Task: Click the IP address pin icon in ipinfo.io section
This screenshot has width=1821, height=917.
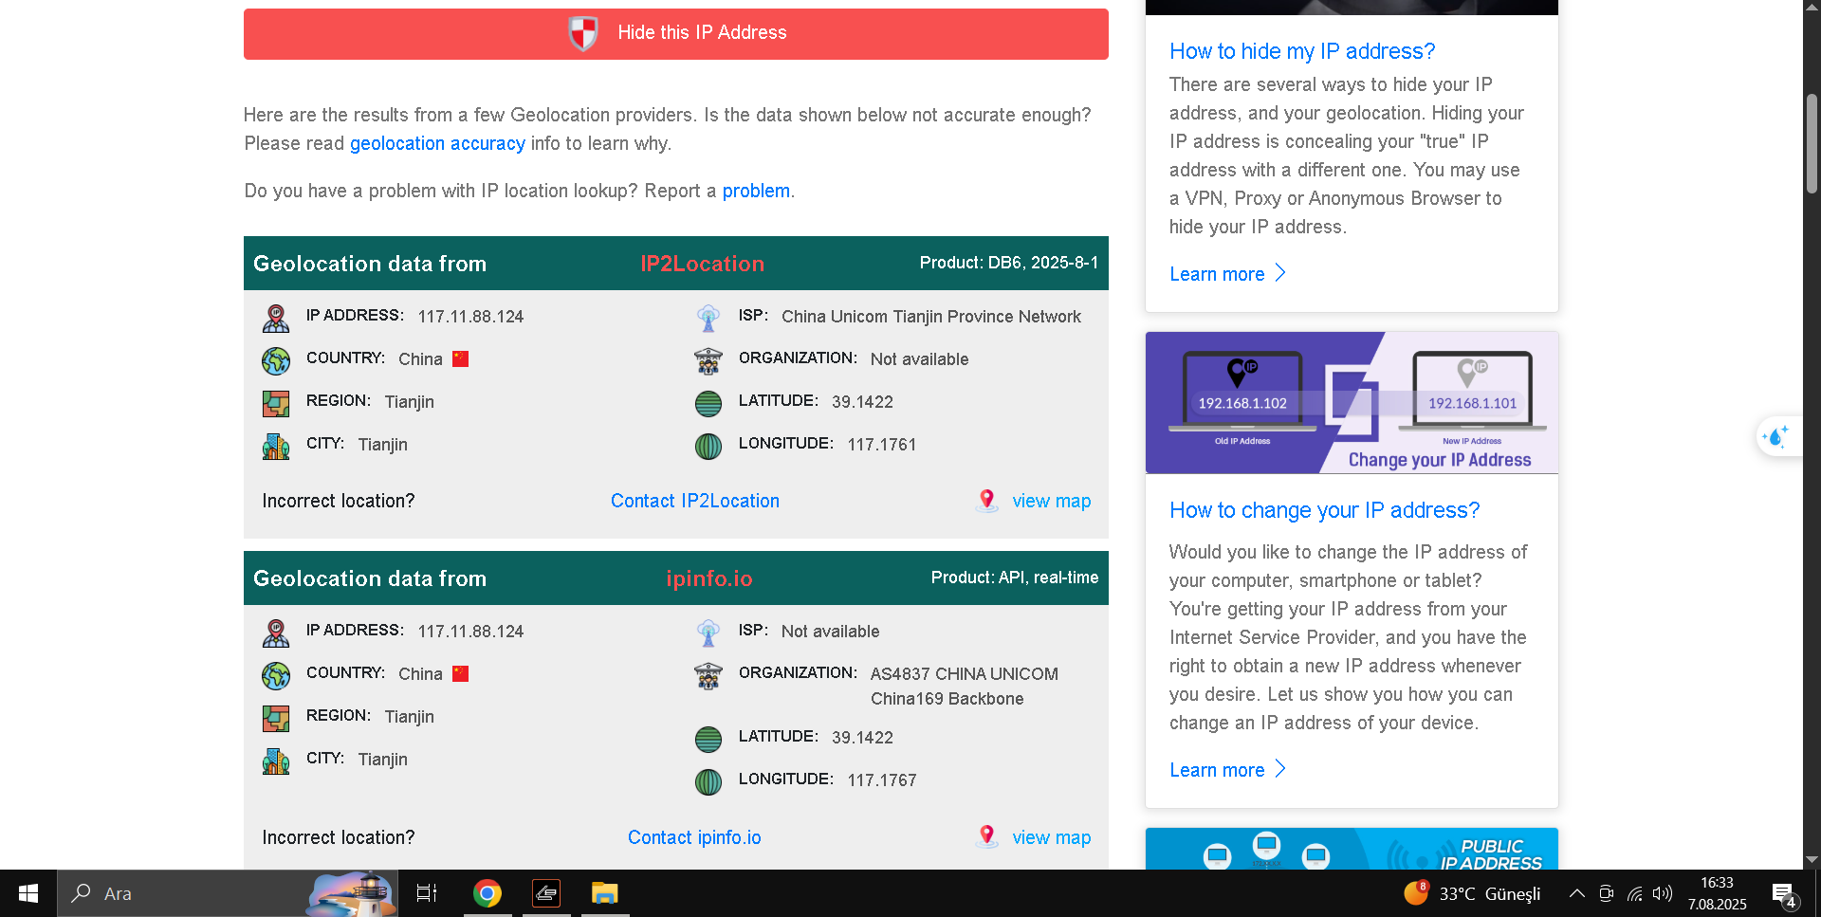Action: [x=276, y=633]
